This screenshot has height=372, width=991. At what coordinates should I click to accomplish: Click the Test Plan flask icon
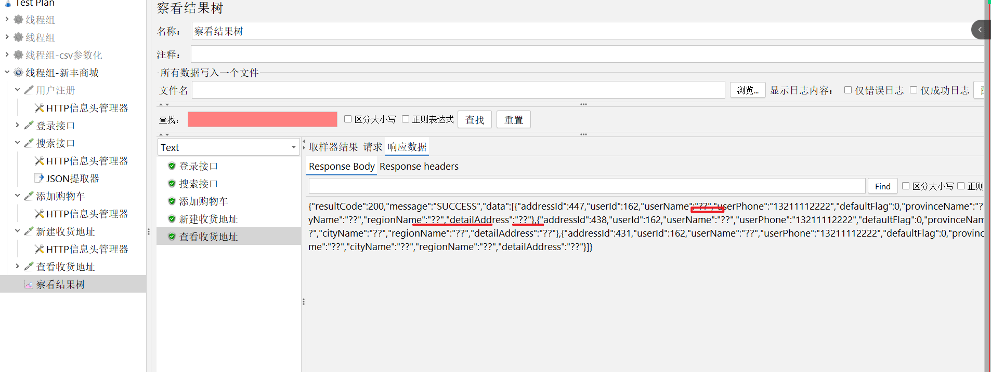click(8, 3)
